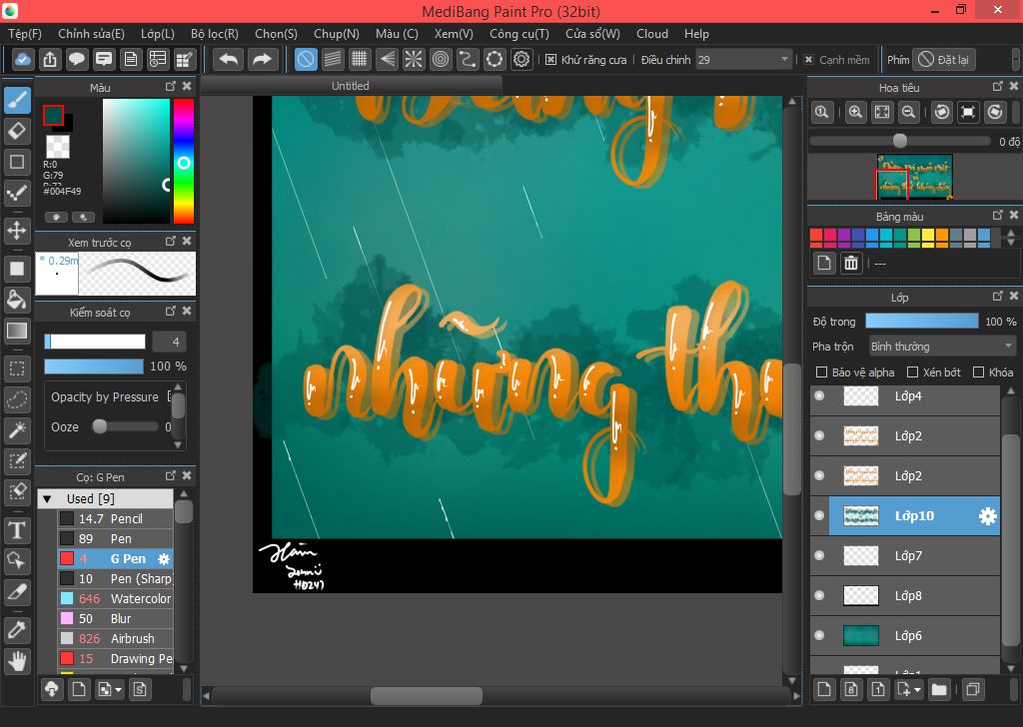The height and width of the screenshot is (727, 1023).
Task: Adjust the hue strip in color panel
Action: click(x=184, y=161)
